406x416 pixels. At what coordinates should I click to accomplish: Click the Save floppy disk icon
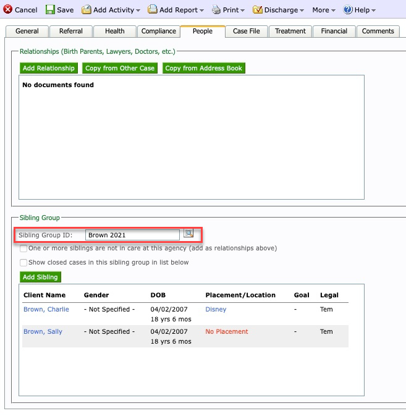50,9
